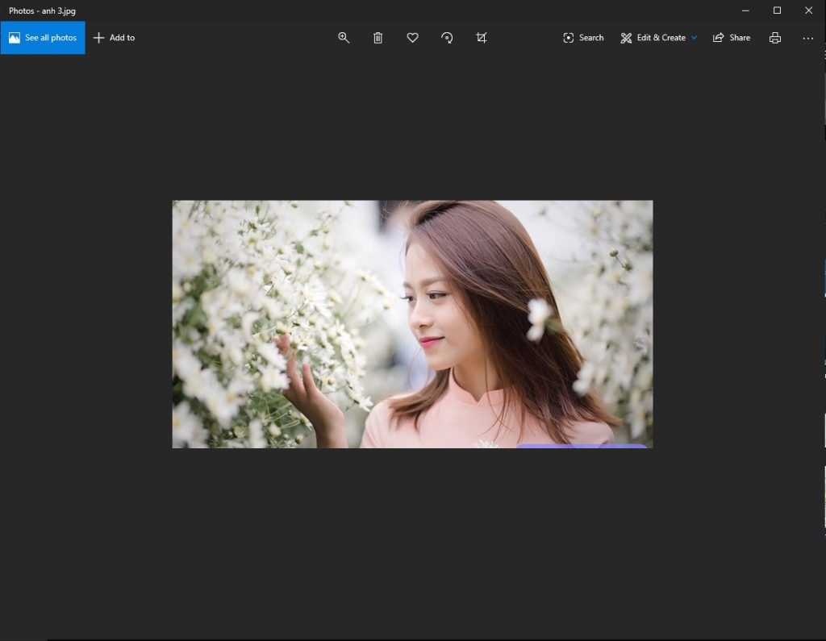Image resolution: width=826 pixels, height=641 pixels.
Task: Click the Share text label
Action: (x=740, y=38)
